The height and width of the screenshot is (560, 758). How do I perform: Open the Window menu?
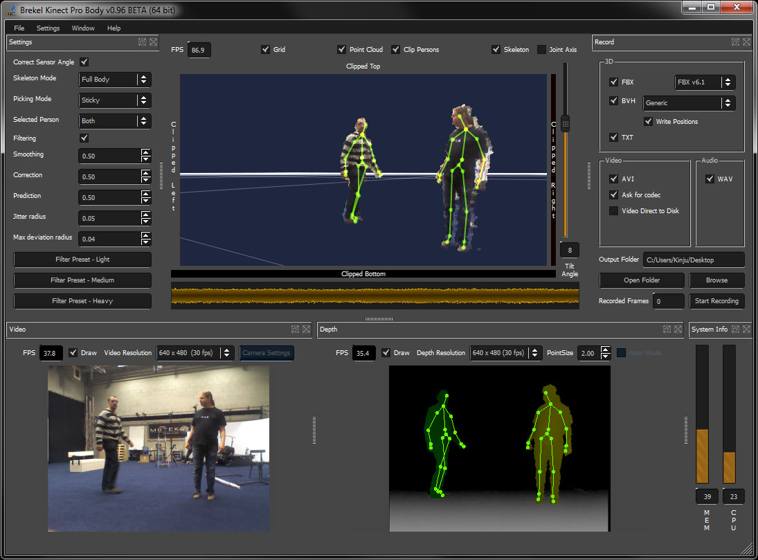83,28
